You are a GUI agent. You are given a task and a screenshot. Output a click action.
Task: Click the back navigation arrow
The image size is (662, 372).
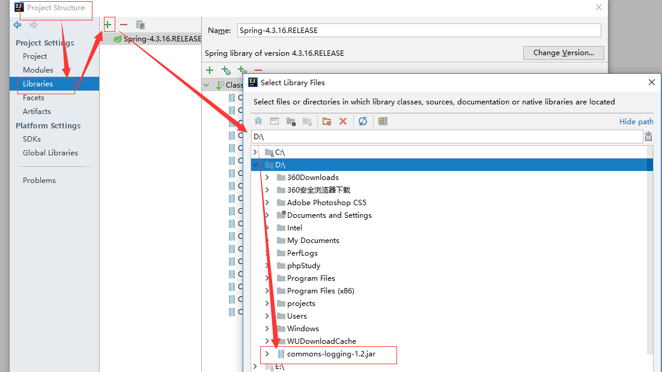point(17,25)
